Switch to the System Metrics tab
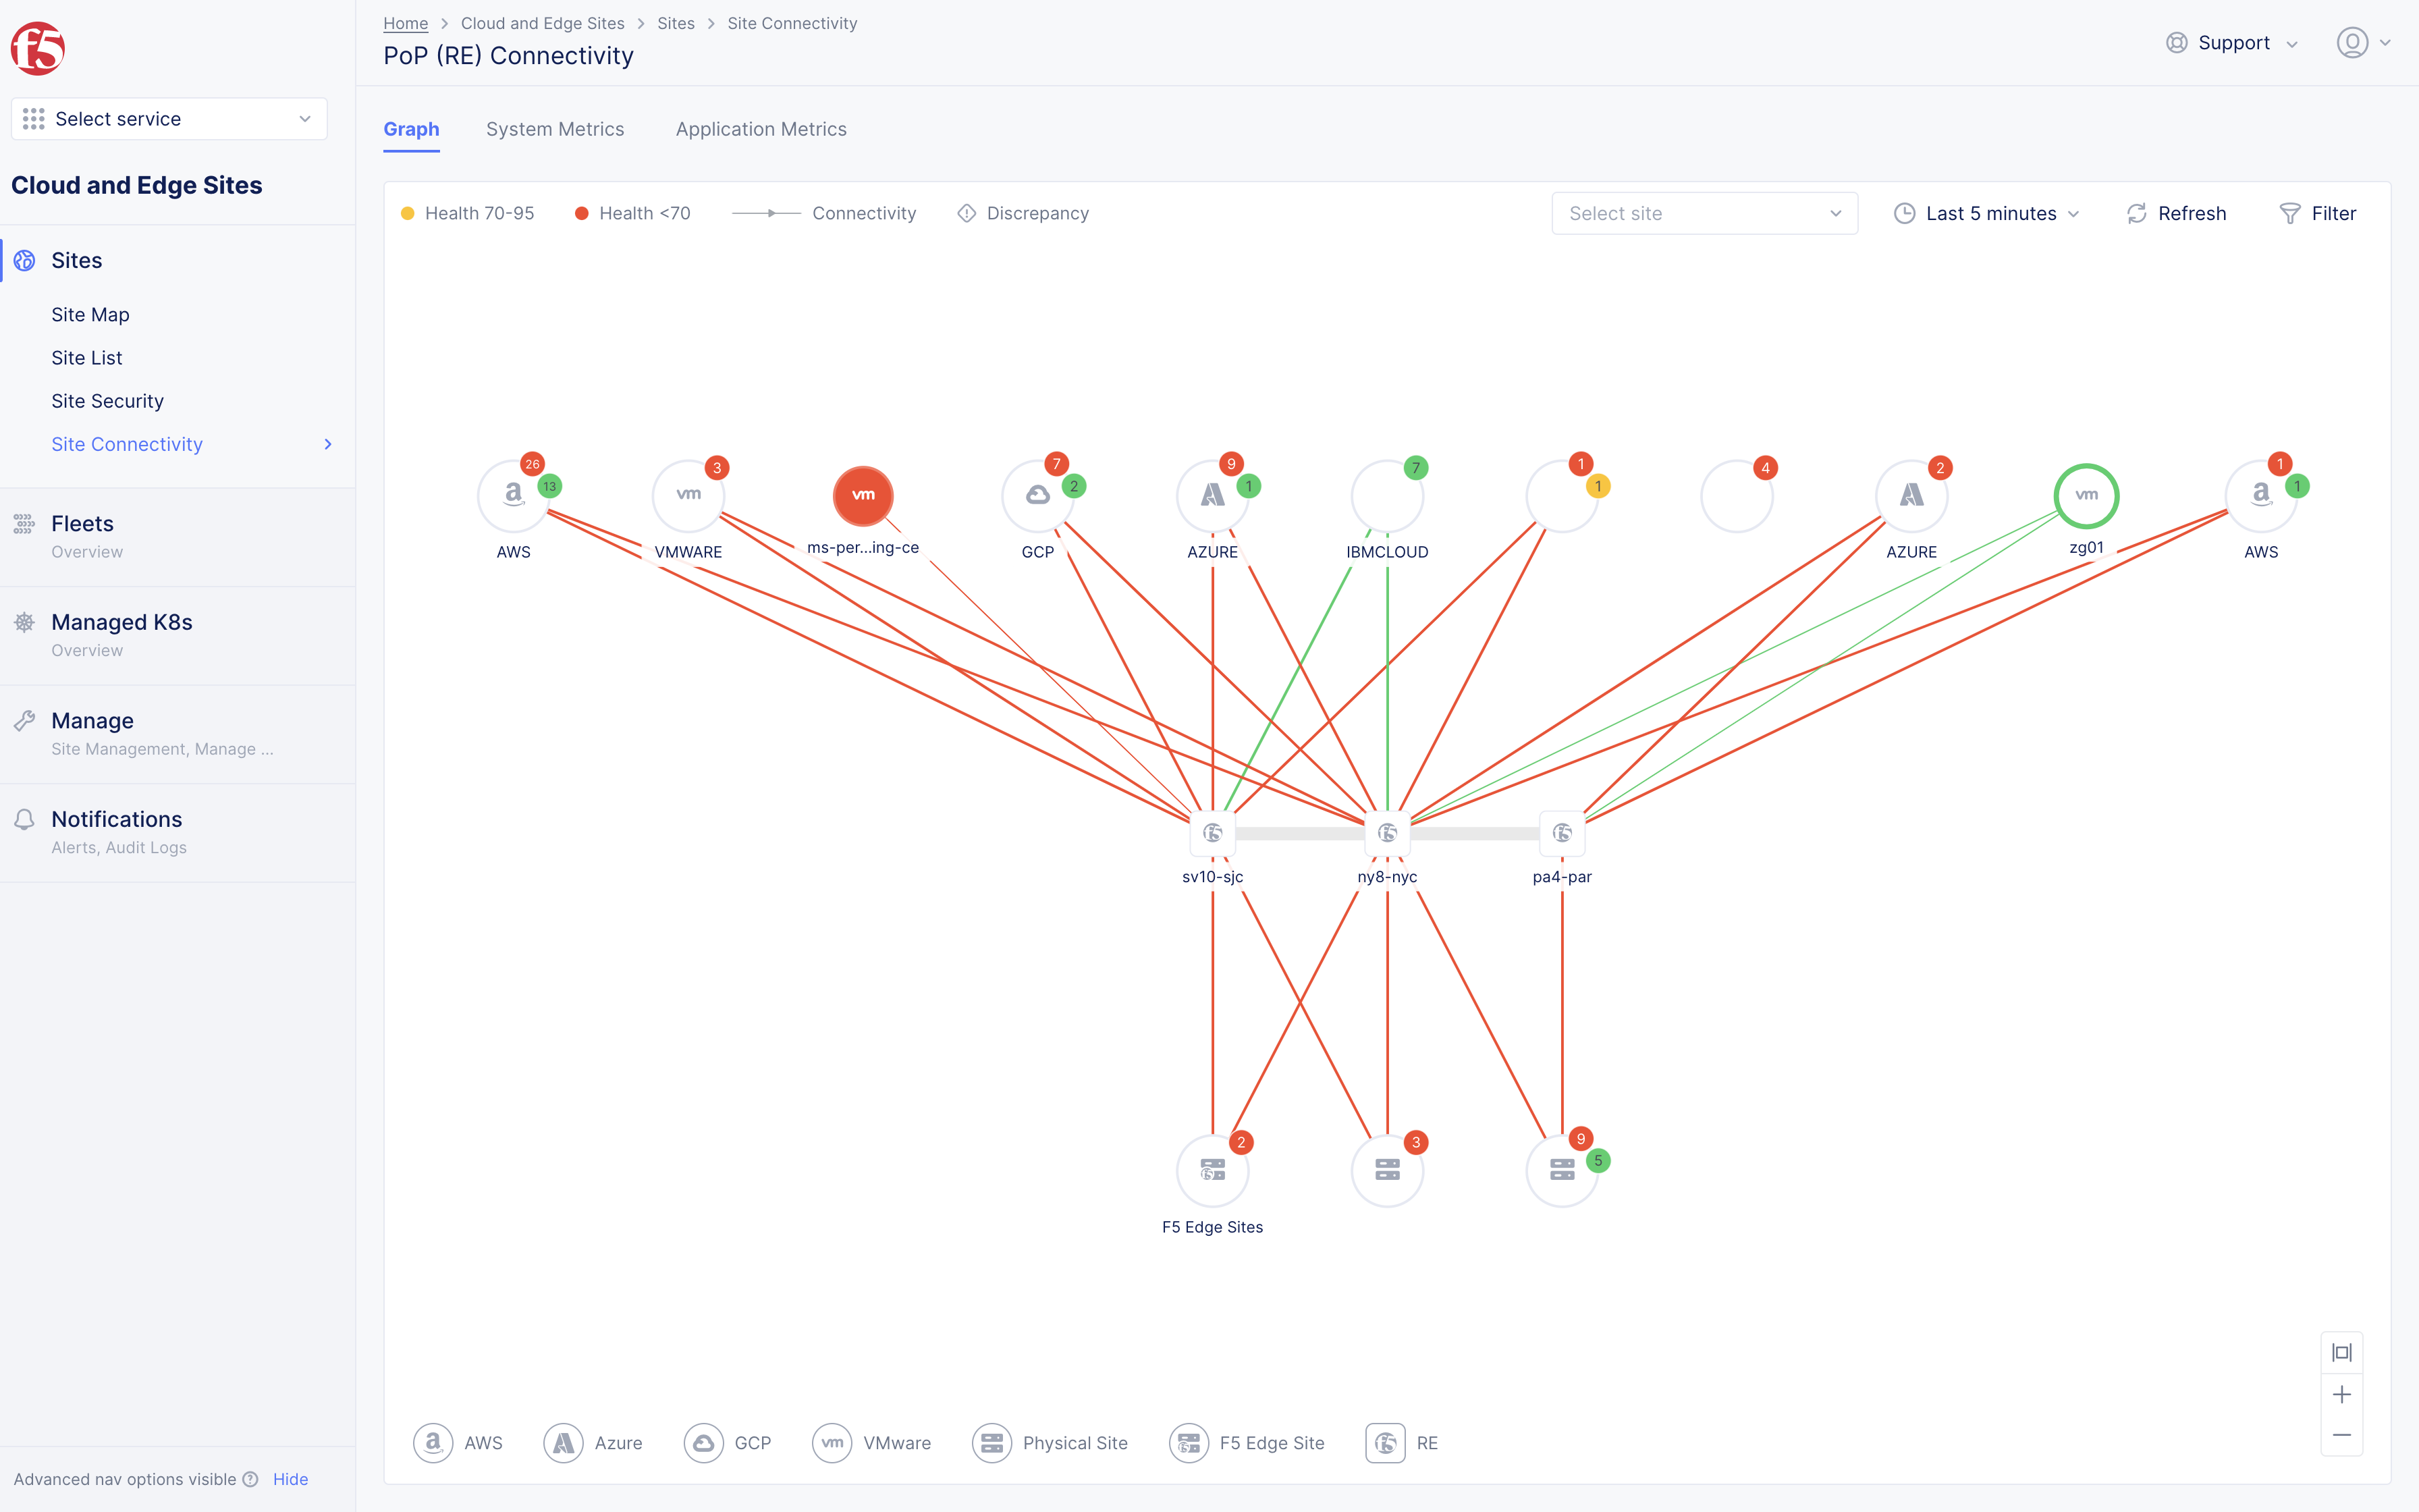The height and width of the screenshot is (1512, 2419). pyautogui.click(x=555, y=129)
